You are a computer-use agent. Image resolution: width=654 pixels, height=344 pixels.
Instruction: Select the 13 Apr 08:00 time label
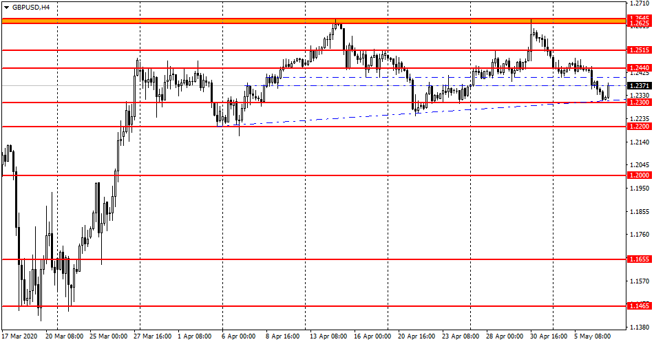[327, 337]
